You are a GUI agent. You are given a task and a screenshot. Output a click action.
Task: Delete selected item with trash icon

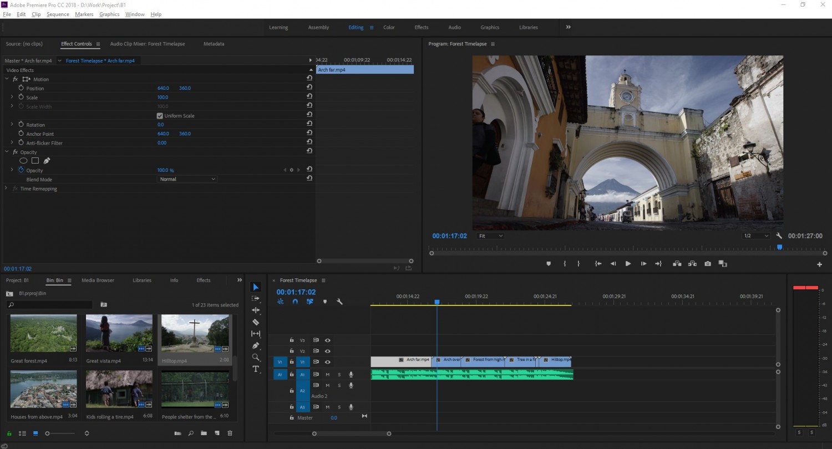point(230,433)
